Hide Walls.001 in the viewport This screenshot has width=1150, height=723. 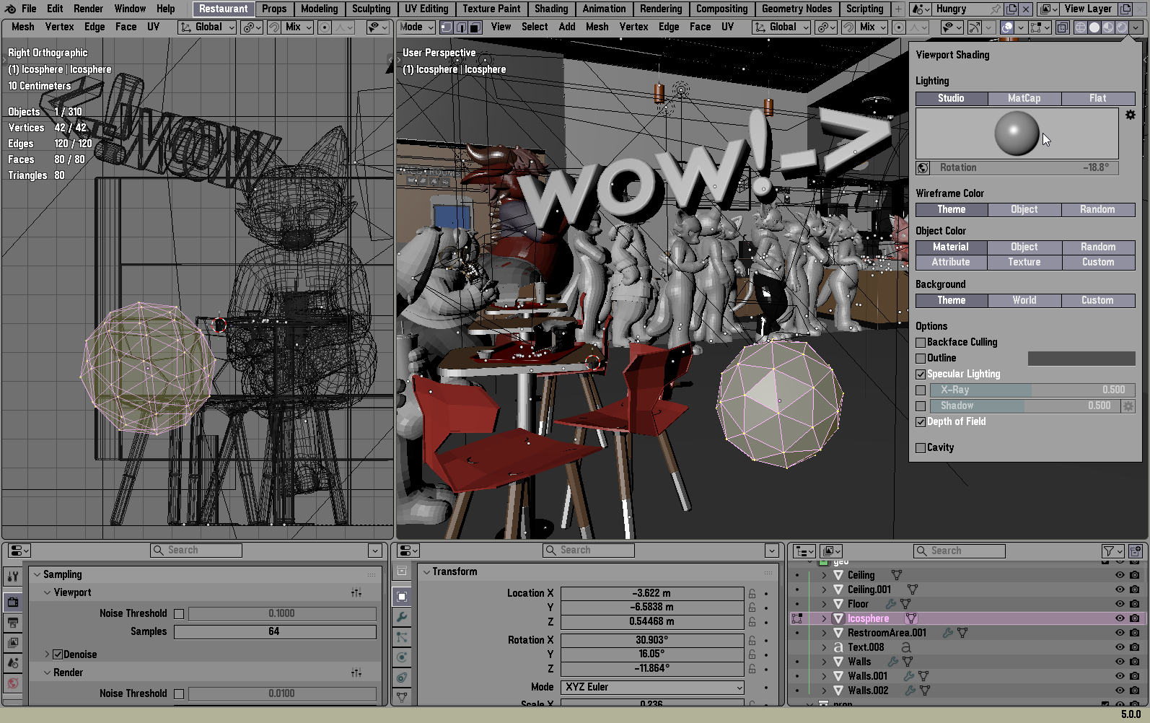point(1120,676)
